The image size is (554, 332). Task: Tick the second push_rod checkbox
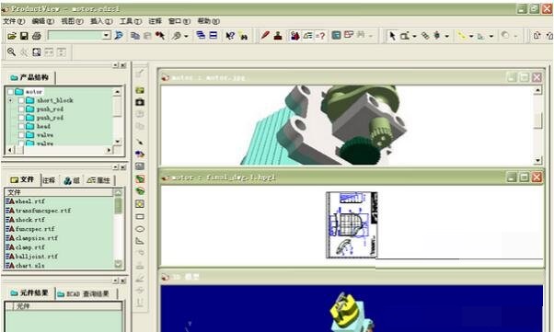pyautogui.click(x=21, y=118)
